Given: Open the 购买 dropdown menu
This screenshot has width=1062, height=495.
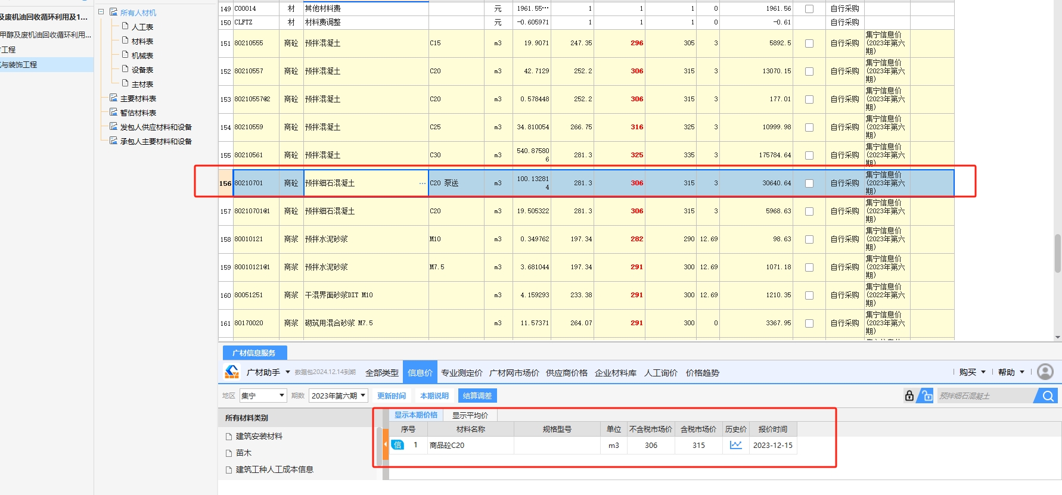Looking at the screenshot, I should [x=972, y=372].
